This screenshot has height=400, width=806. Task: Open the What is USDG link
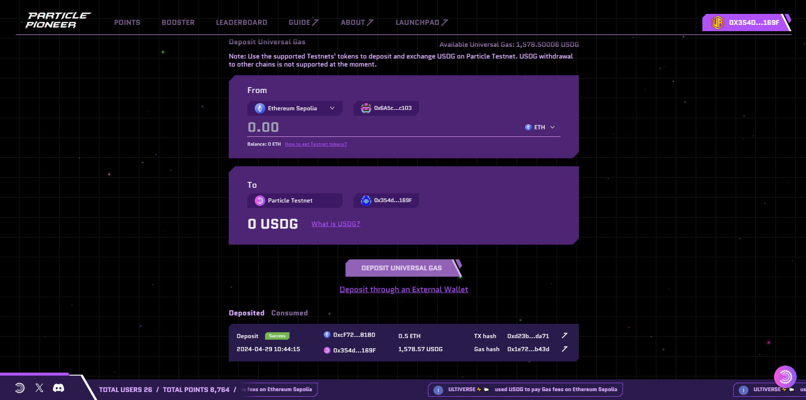(x=336, y=224)
